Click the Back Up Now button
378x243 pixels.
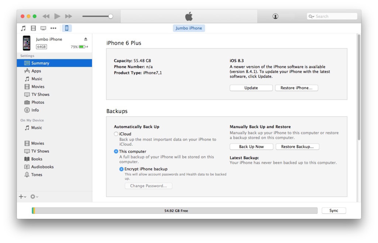(x=251, y=147)
